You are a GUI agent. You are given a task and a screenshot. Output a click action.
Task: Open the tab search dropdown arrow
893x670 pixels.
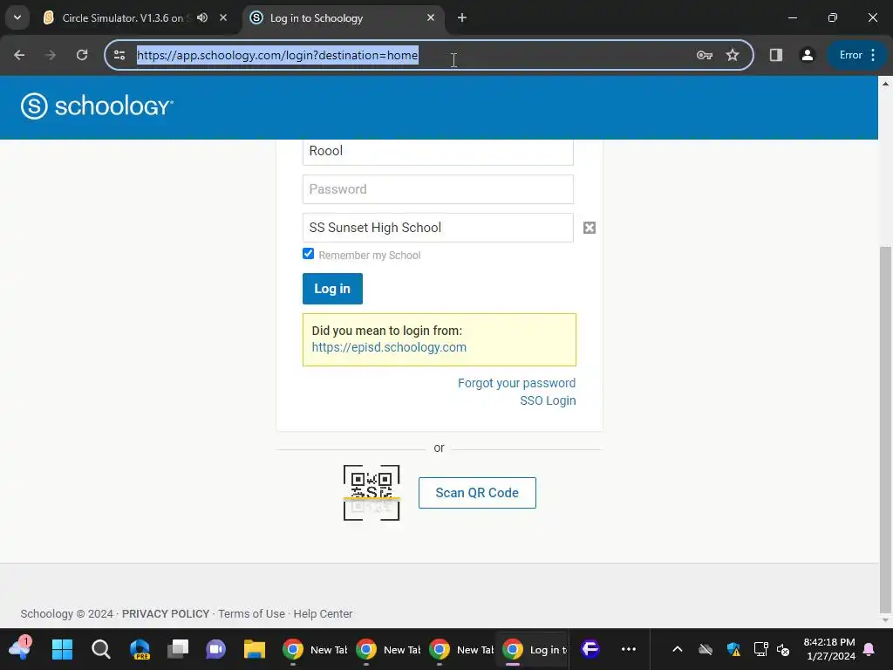click(17, 17)
